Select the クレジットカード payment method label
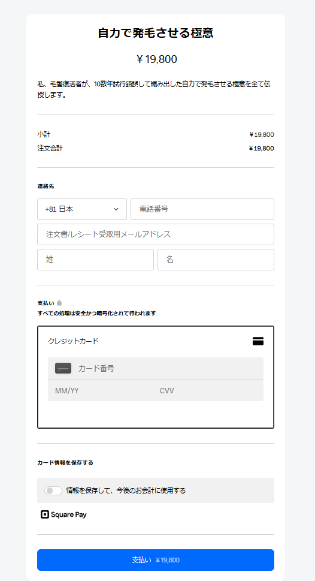The height and width of the screenshot is (581, 315). [73, 341]
